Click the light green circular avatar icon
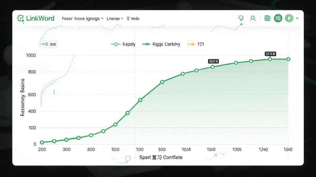 289,18
